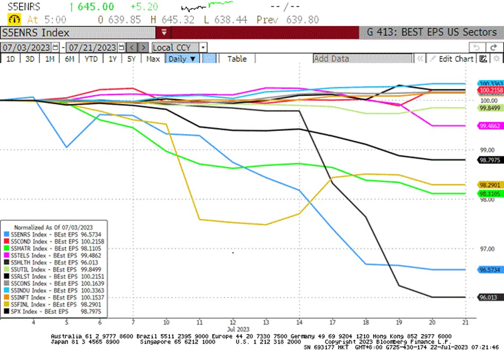Click S5INDU legend cyan swatch
This screenshot has width=504, height=363.
tap(7, 290)
